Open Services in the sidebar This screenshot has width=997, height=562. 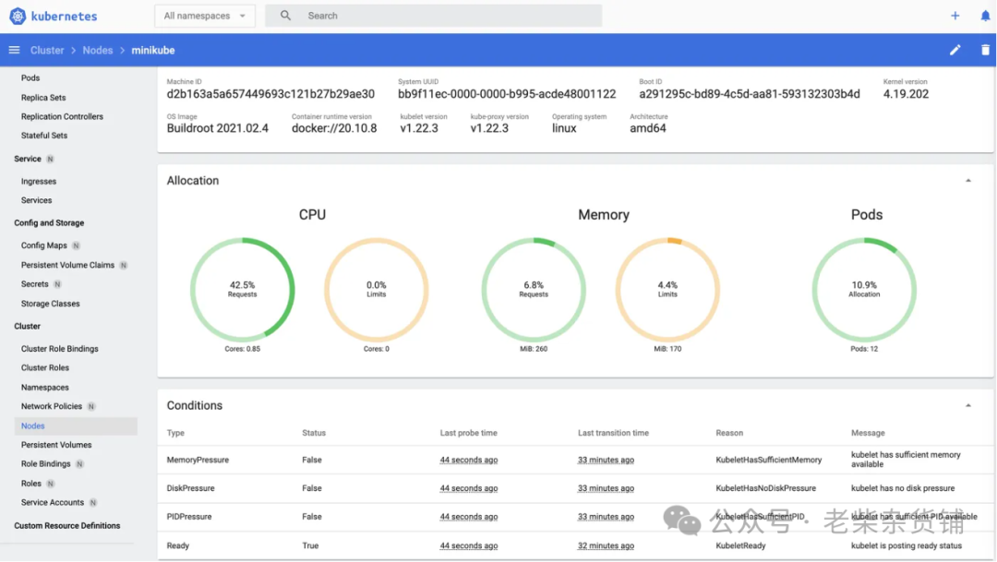tap(36, 200)
